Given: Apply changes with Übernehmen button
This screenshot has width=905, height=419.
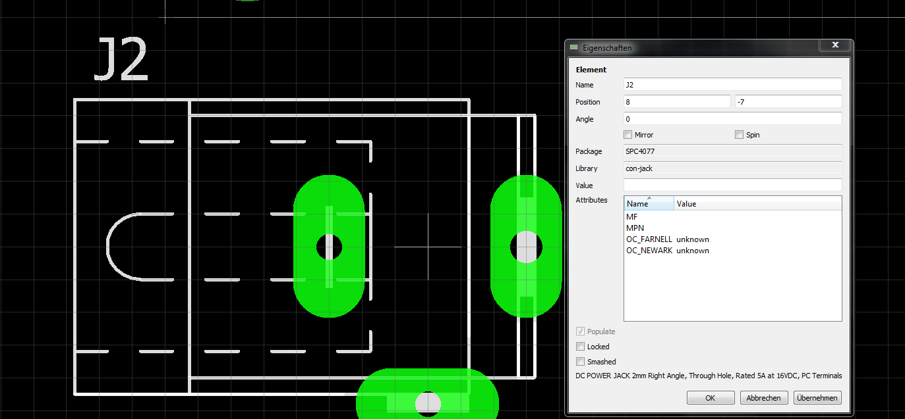Looking at the screenshot, I should pyautogui.click(x=817, y=398).
